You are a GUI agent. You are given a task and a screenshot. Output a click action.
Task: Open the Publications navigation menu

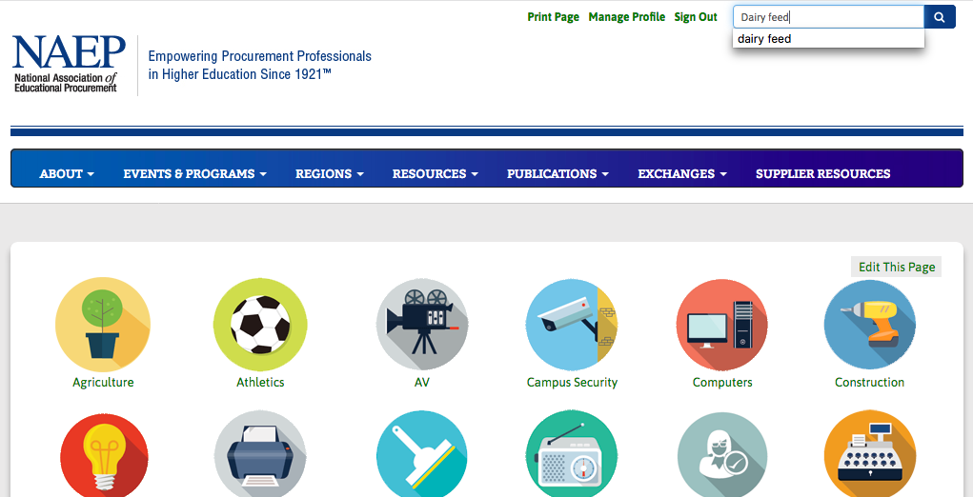[x=557, y=174]
